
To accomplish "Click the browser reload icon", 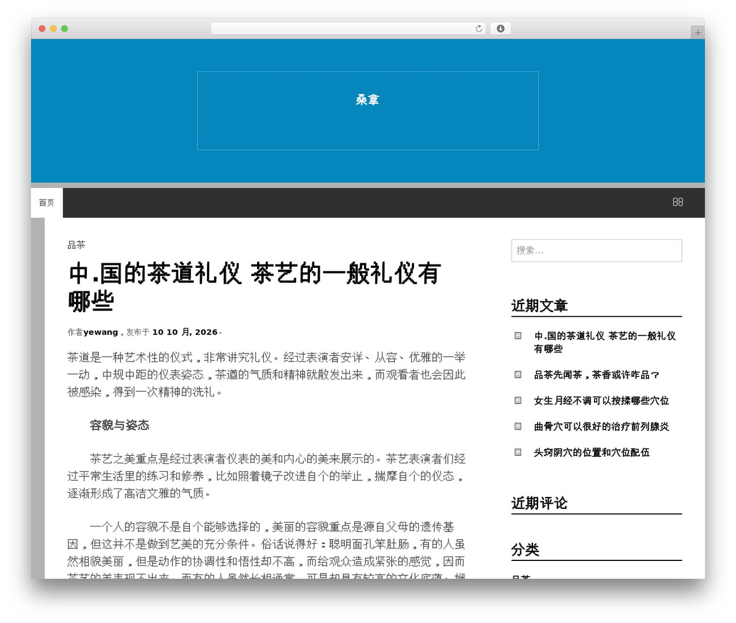I will pos(479,29).
